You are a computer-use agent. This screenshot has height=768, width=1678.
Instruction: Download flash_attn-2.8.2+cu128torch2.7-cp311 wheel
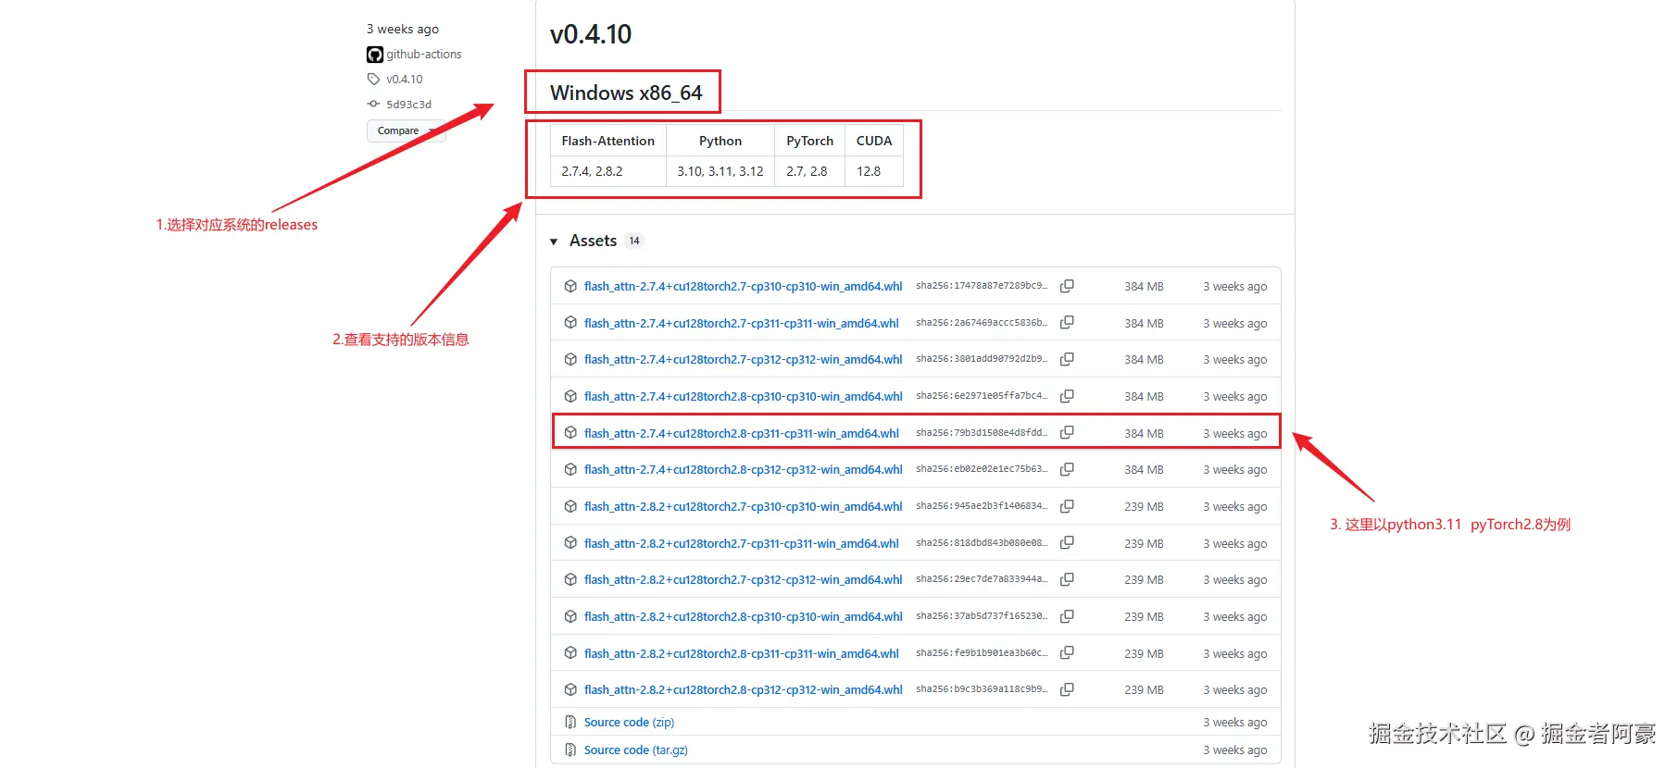tap(741, 543)
